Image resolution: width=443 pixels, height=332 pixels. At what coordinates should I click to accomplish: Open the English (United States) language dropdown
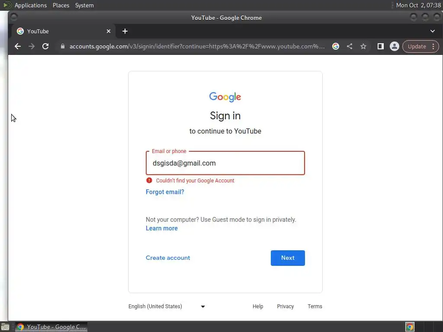point(167,306)
